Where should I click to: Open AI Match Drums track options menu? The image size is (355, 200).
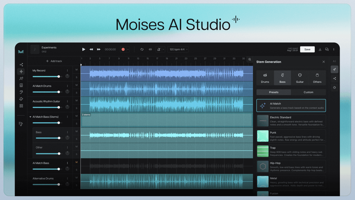click(67, 86)
